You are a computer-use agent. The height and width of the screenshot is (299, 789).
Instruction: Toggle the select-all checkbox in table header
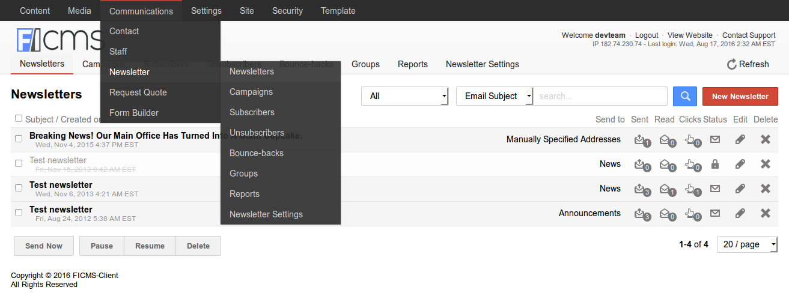(19, 118)
